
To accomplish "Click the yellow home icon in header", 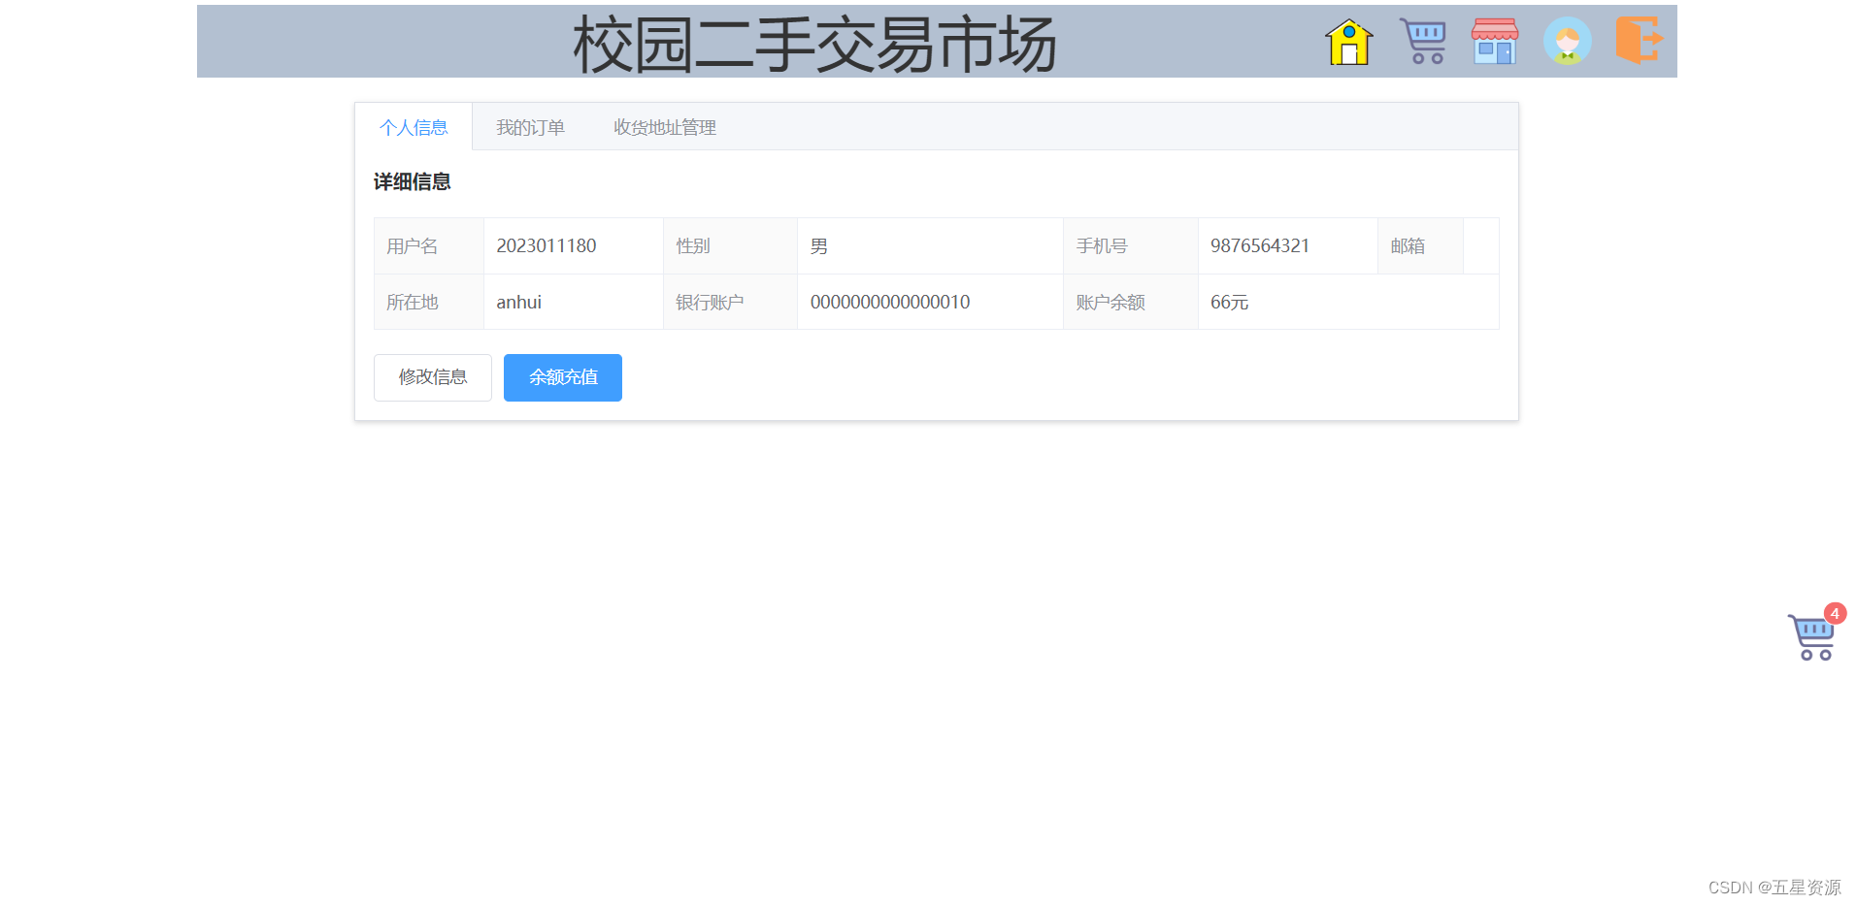I will pyautogui.click(x=1348, y=42).
